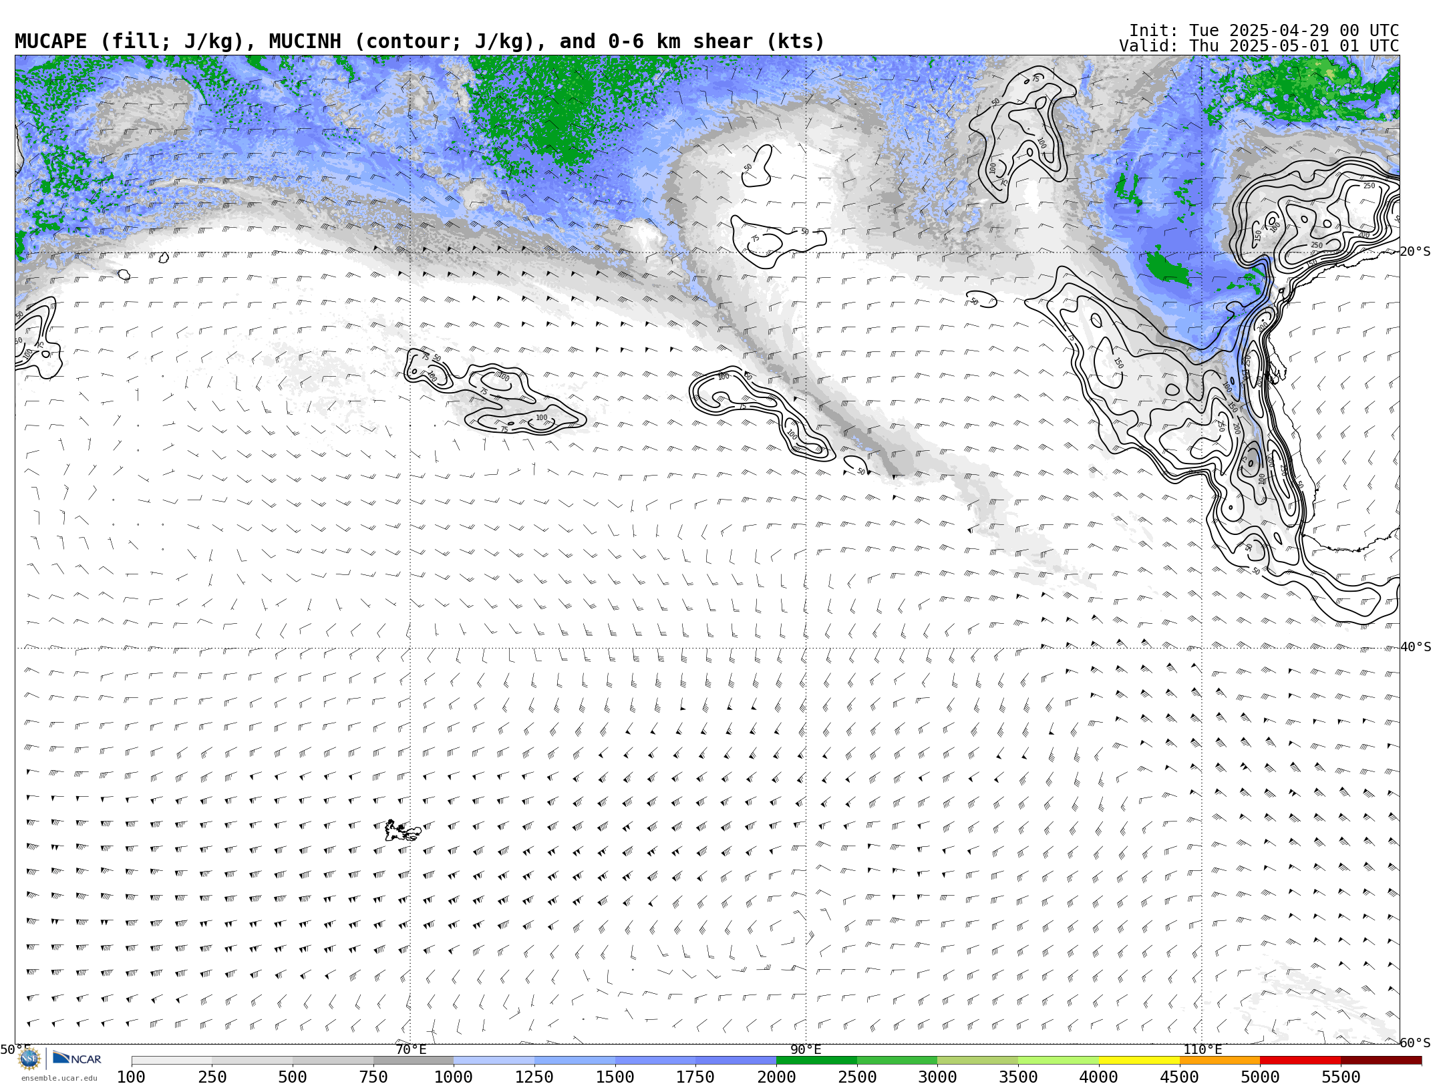Pick the gray 500–750 colorbar swatch
This screenshot has height=1086, width=1443.
[333, 1061]
